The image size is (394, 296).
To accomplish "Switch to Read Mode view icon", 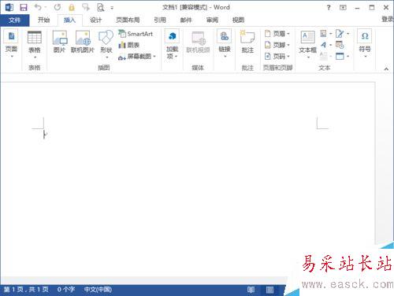I will (x=251, y=290).
